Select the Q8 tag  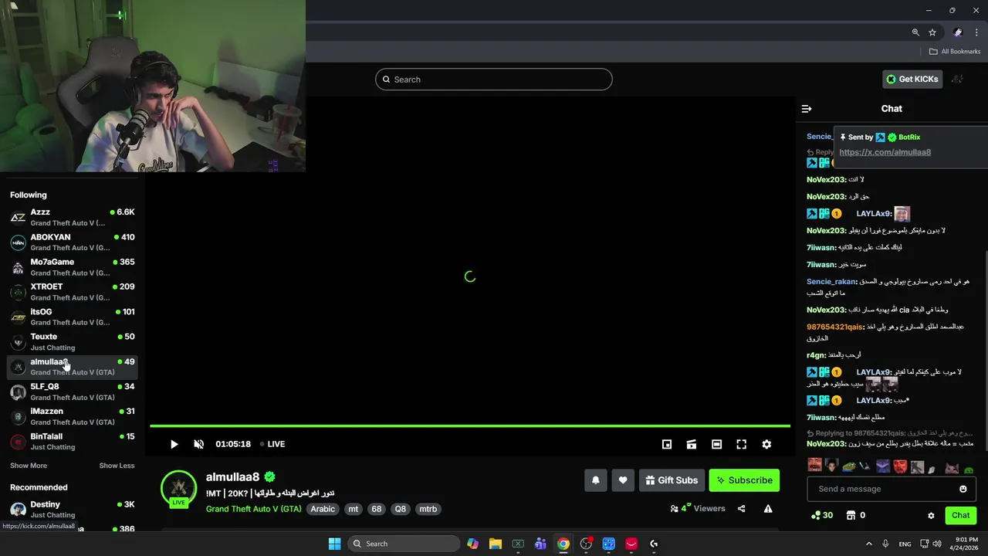point(400,509)
